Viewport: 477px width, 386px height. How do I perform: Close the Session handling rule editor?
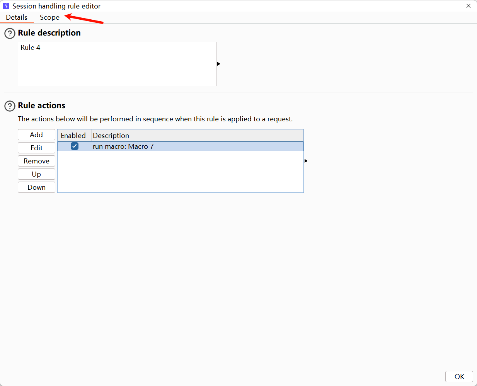[x=468, y=6]
